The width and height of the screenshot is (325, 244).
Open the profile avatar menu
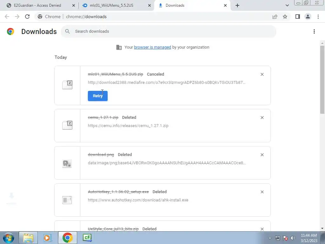click(x=308, y=17)
